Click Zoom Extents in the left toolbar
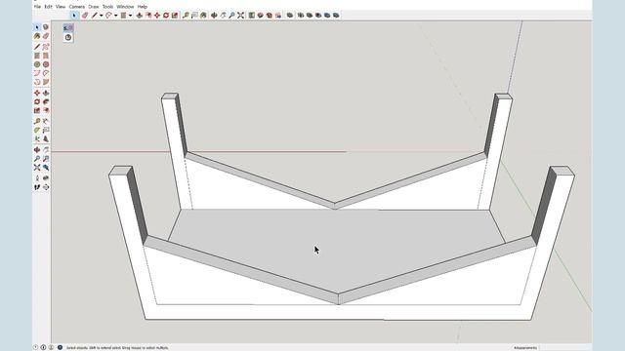 click(37, 167)
